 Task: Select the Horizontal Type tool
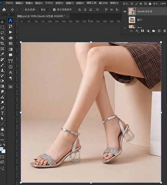[x=2, y=113]
